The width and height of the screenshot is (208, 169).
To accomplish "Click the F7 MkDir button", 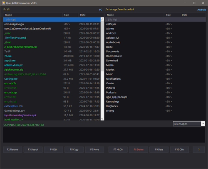I will [118, 149].
